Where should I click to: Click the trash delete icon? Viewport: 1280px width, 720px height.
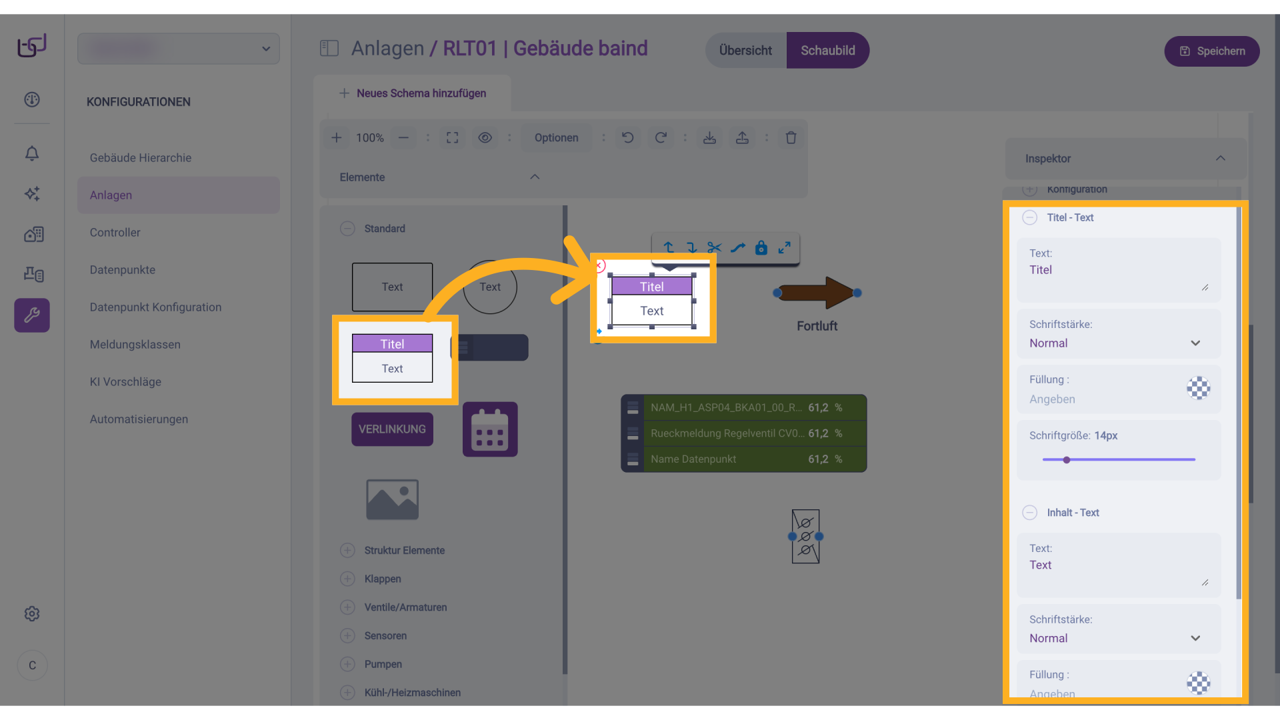[791, 138]
